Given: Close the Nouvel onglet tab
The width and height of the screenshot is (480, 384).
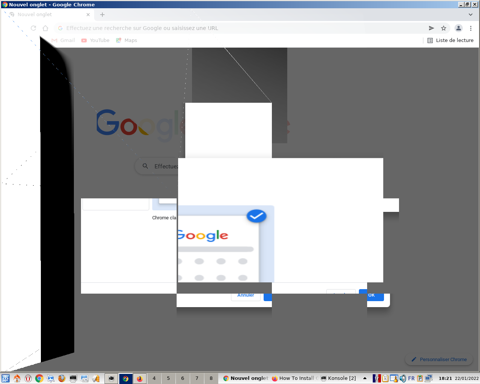Looking at the screenshot, I should click(x=88, y=15).
